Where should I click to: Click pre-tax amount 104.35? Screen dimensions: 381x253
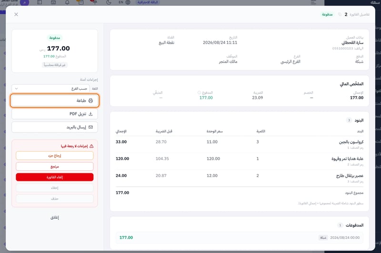point(162,159)
